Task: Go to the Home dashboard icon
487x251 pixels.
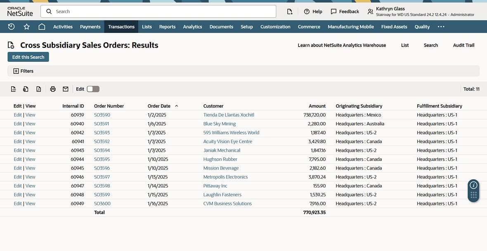Action: [x=41, y=26]
